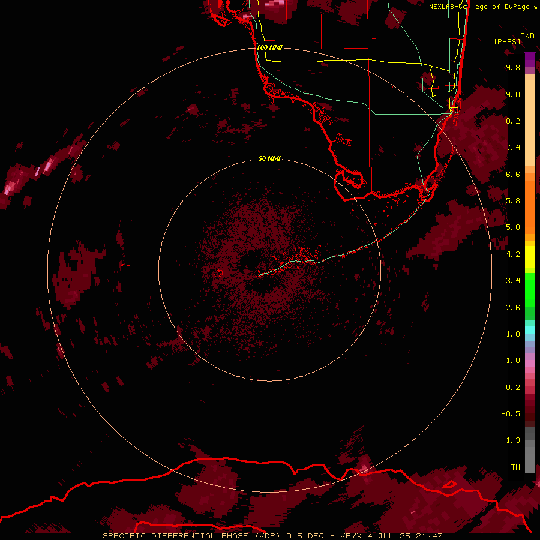Click the NEXLAB-College of DuPage credit text
Viewport: 540px width, 540px height.
pyautogui.click(x=479, y=7)
